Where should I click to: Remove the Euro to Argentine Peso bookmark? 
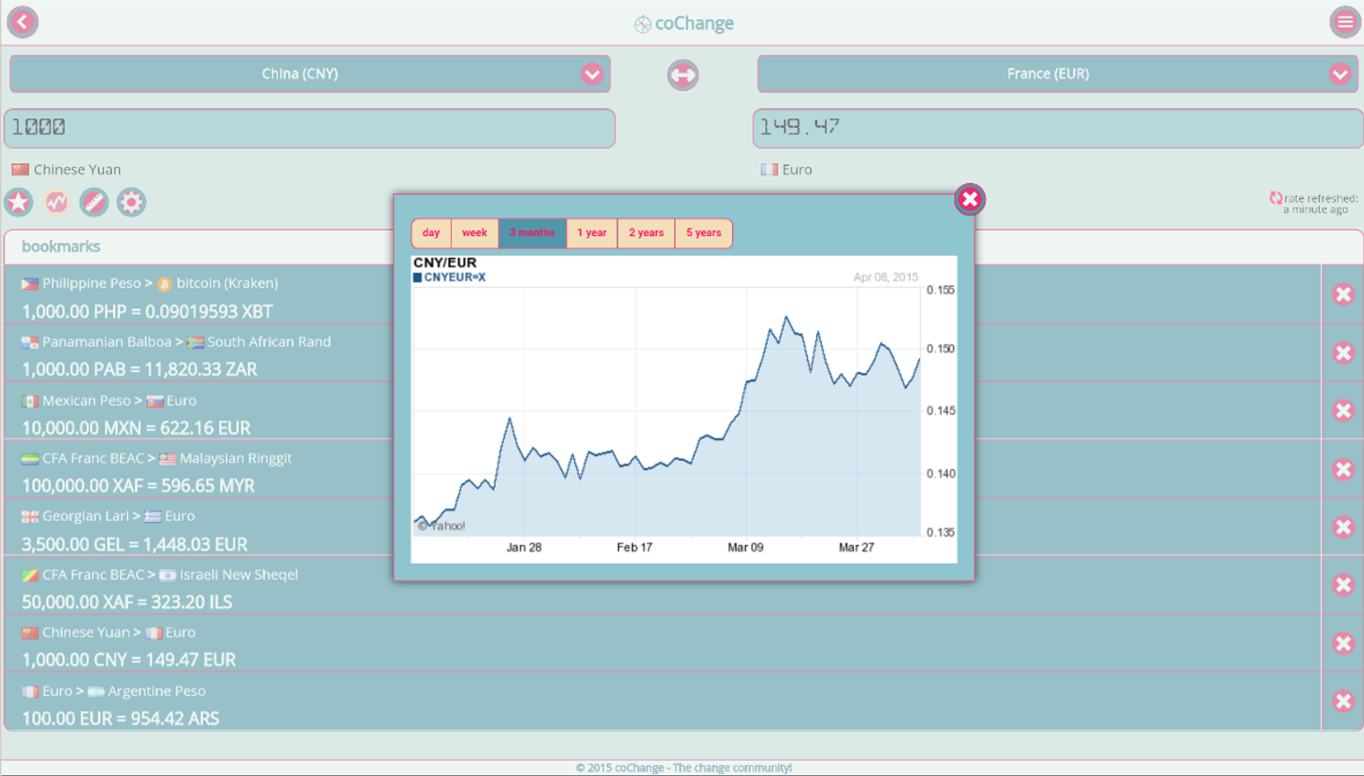pos(1343,701)
